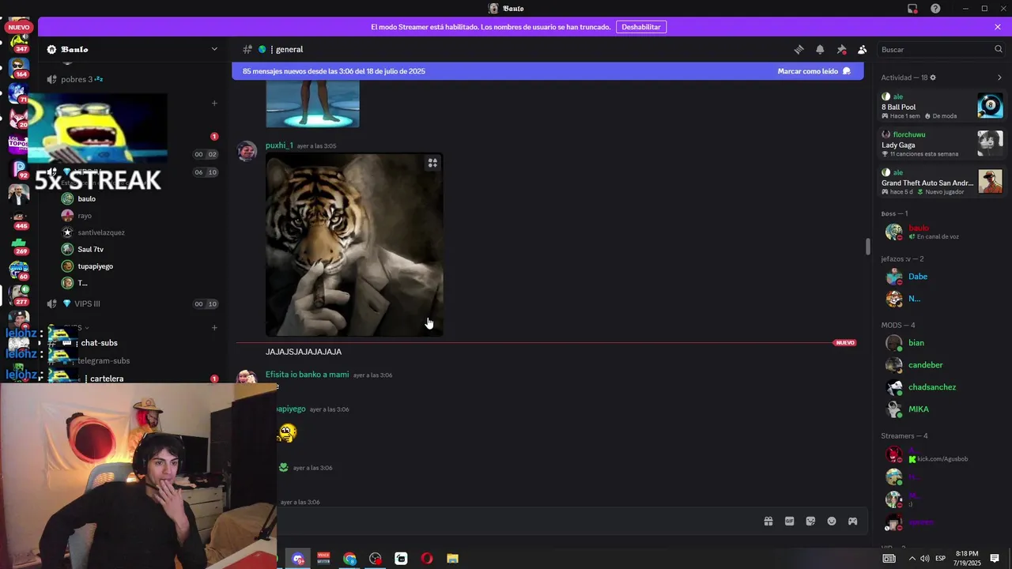Open the GIF picker icon
The height and width of the screenshot is (569, 1012).
tap(789, 521)
